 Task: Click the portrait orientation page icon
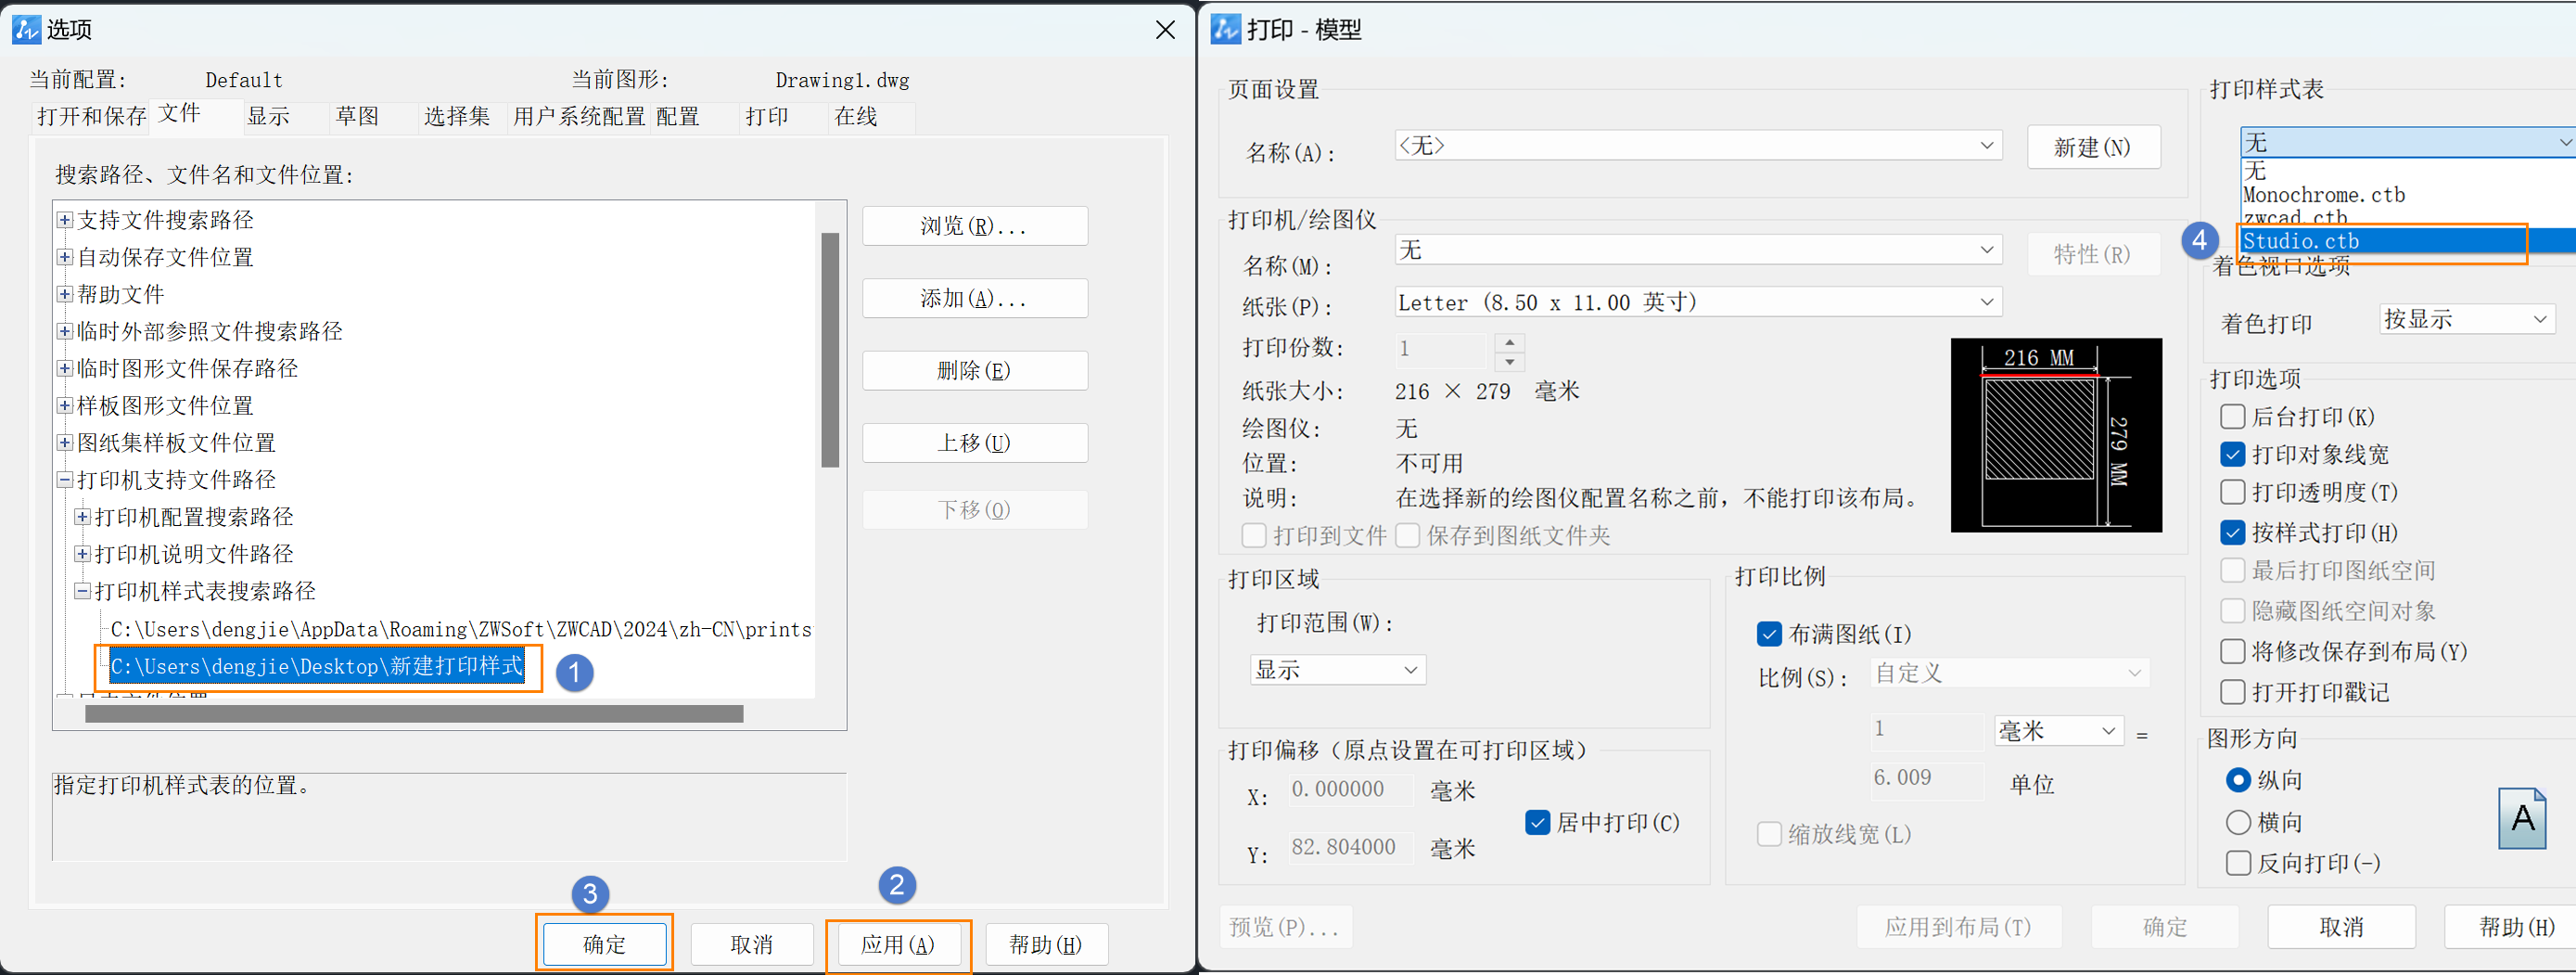click(x=2522, y=818)
